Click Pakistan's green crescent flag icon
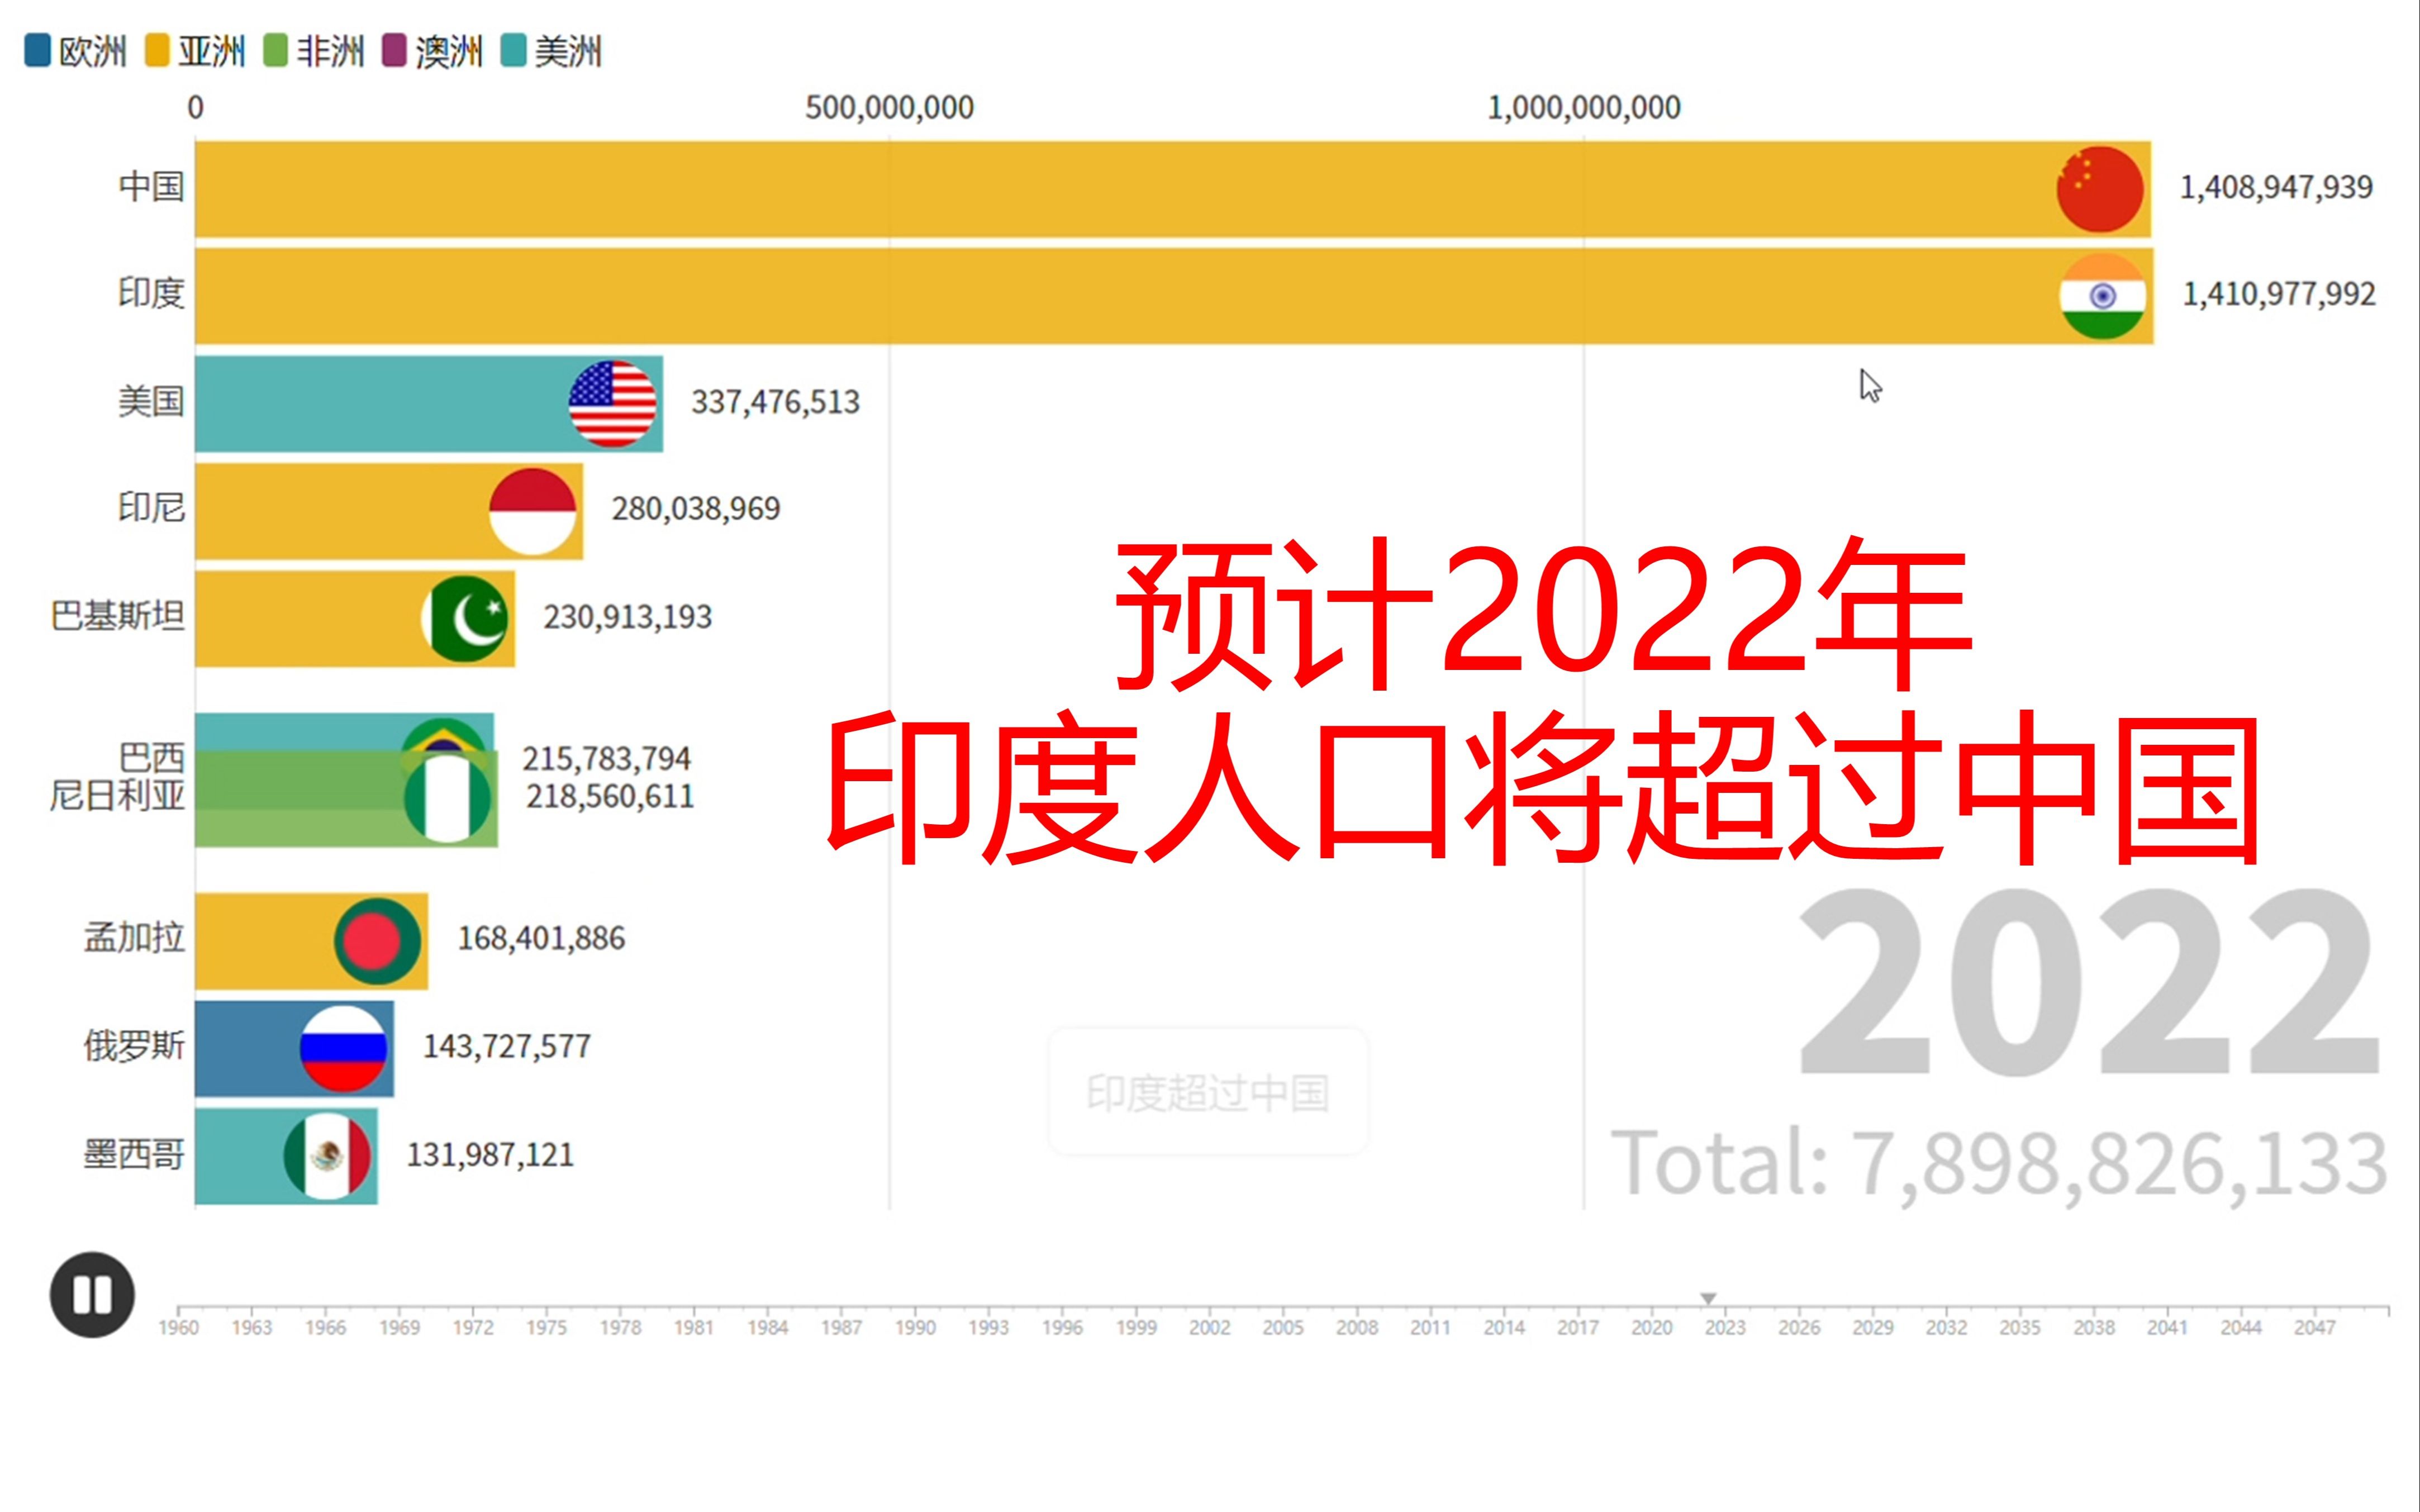The height and width of the screenshot is (1512, 2420). pos(466,619)
